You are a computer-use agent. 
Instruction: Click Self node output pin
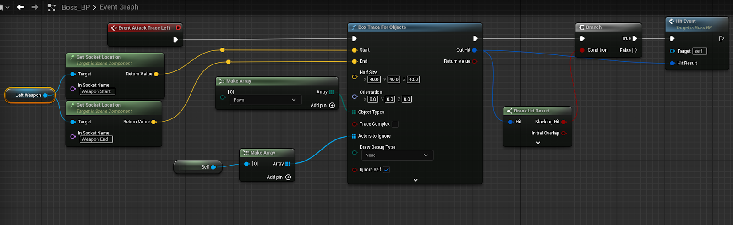click(x=213, y=167)
